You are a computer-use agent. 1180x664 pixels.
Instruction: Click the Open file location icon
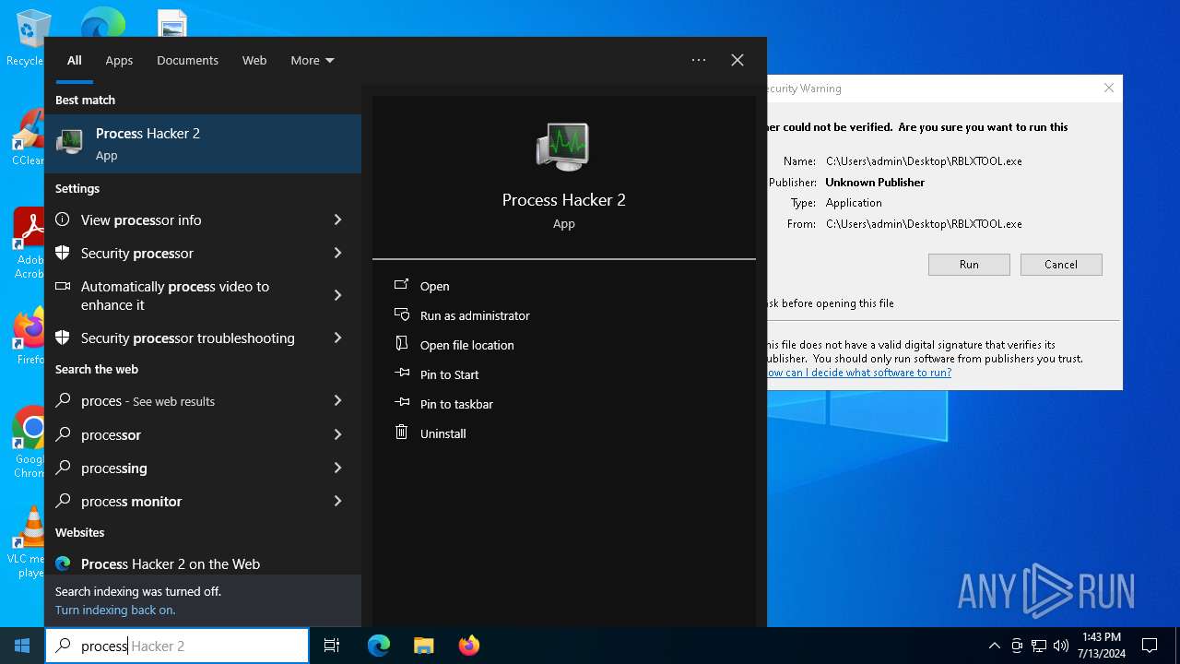pyautogui.click(x=401, y=344)
